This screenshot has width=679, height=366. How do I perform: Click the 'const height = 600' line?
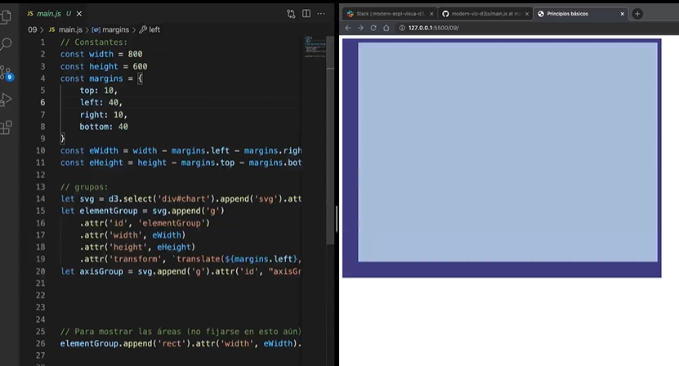[x=104, y=66]
